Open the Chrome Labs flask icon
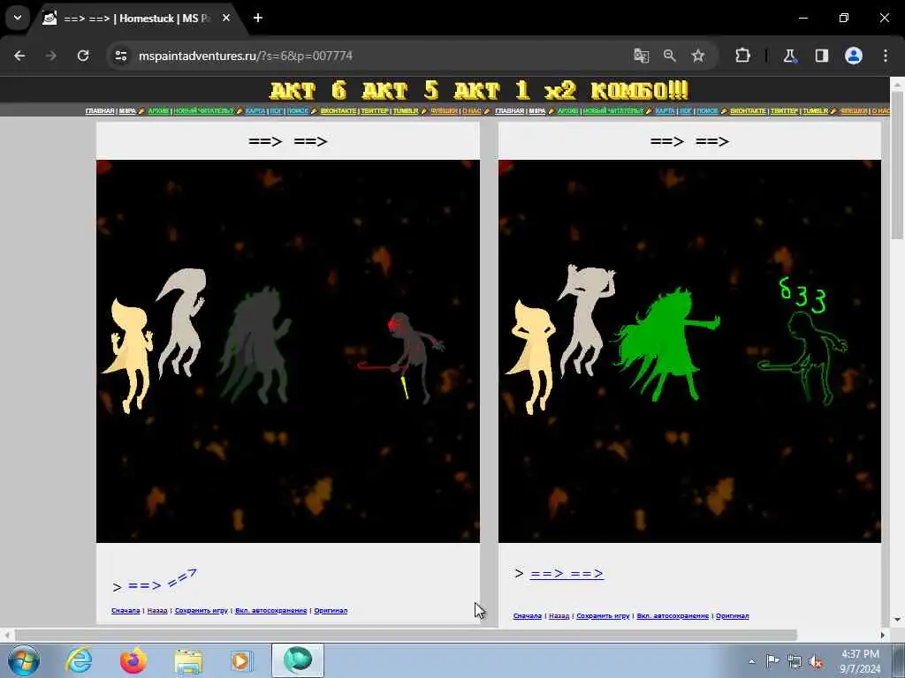 [x=789, y=56]
